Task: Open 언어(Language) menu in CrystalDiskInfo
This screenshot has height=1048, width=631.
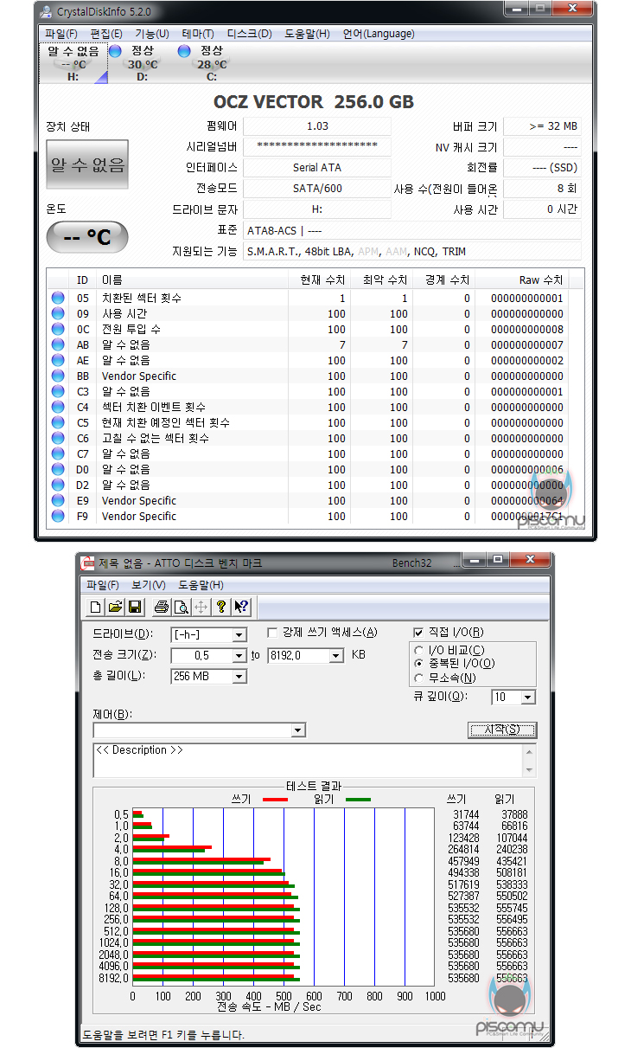Action: pos(379,34)
